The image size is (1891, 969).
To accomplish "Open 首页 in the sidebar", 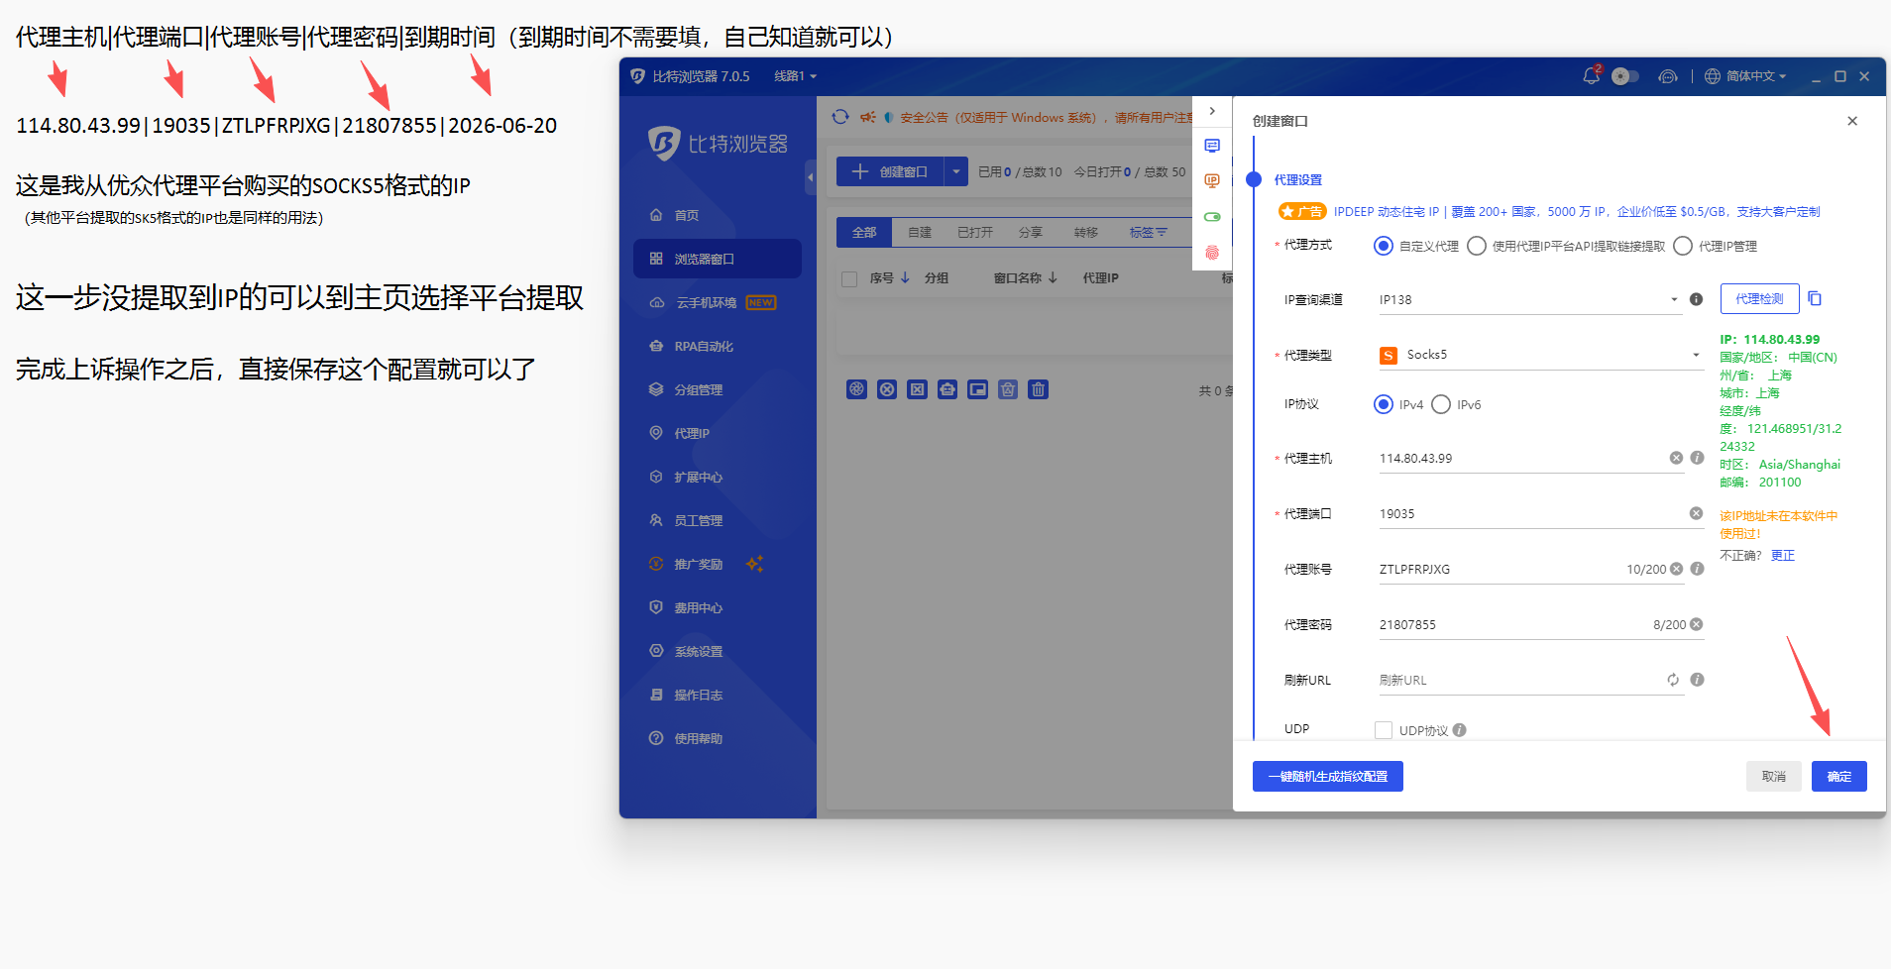I will [x=718, y=215].
